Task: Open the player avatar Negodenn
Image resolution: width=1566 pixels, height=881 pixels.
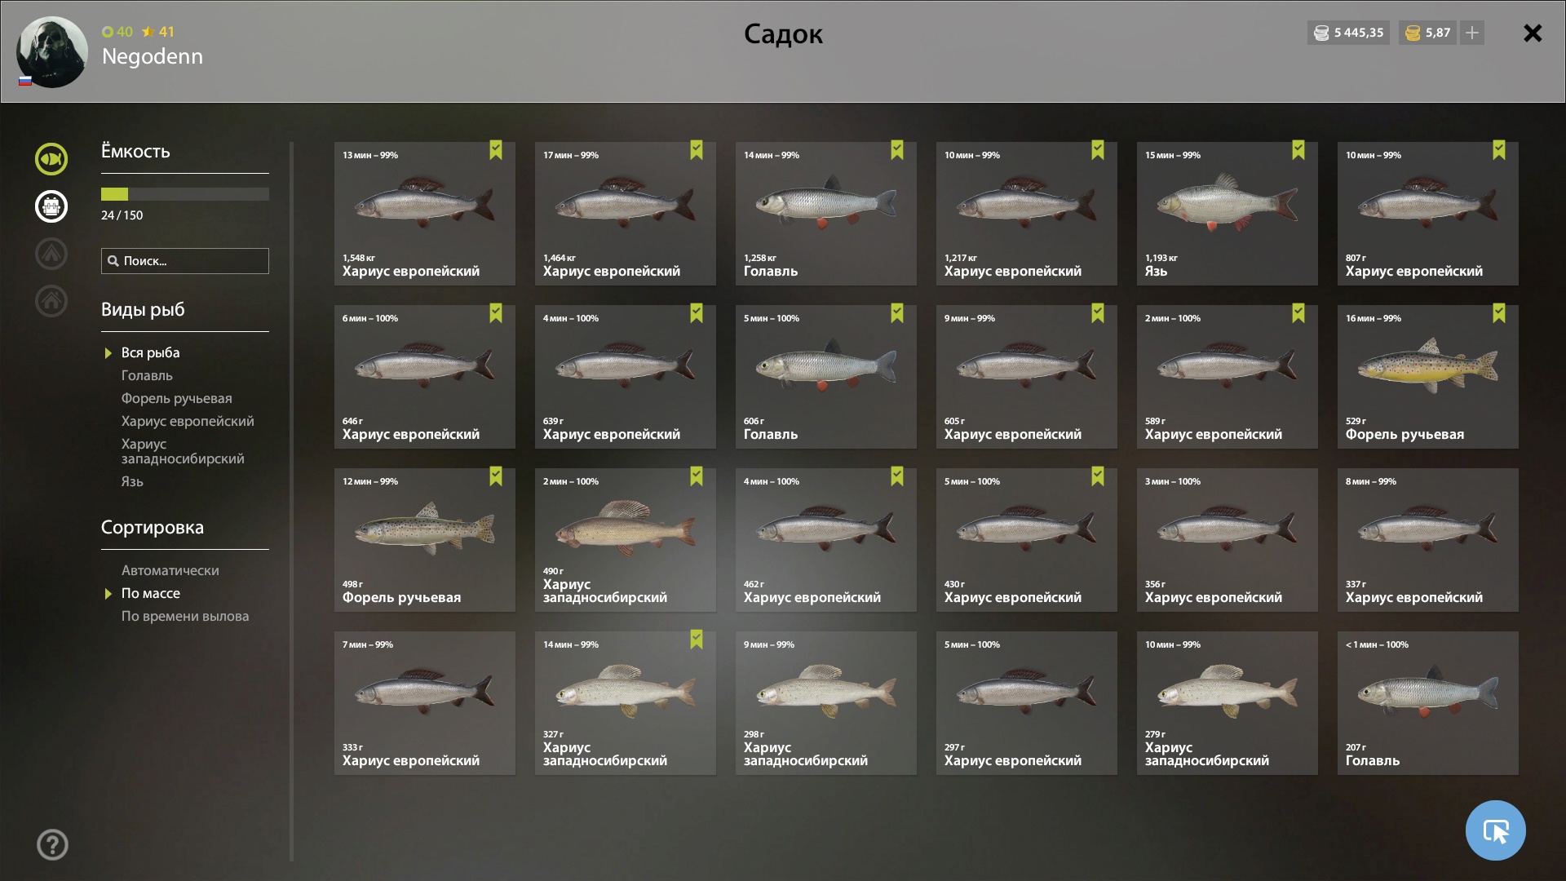Action: [52, 51]
